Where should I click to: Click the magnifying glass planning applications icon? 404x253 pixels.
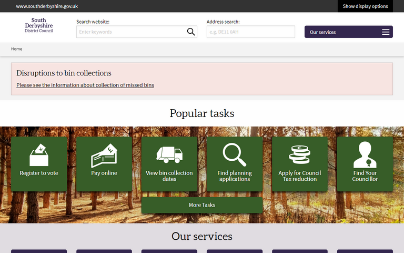pos(235,154)
